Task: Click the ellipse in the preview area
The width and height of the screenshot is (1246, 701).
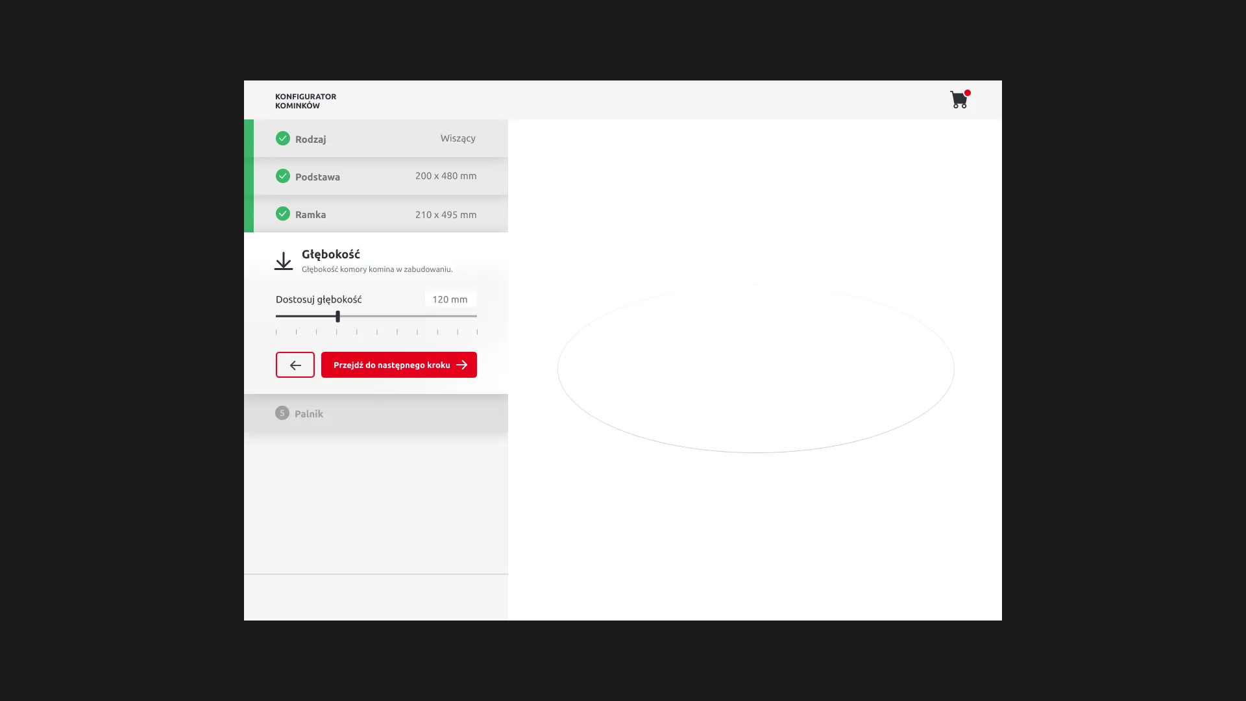Action: pos(755,368)
